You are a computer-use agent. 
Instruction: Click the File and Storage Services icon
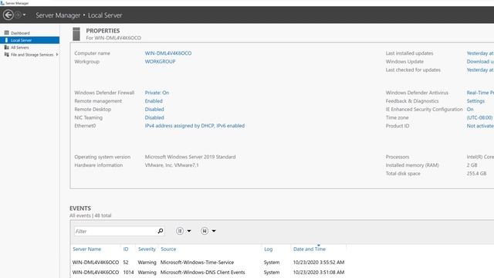click(7, 55)
